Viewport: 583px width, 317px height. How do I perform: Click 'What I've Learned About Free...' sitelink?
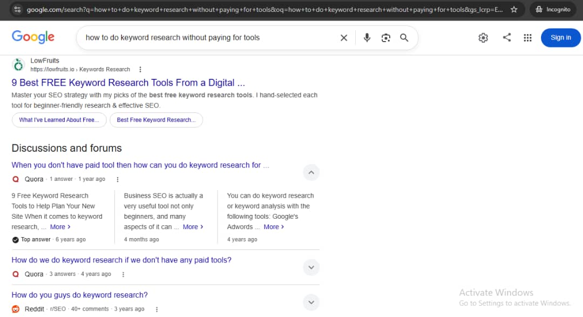(x=59, y=120)
